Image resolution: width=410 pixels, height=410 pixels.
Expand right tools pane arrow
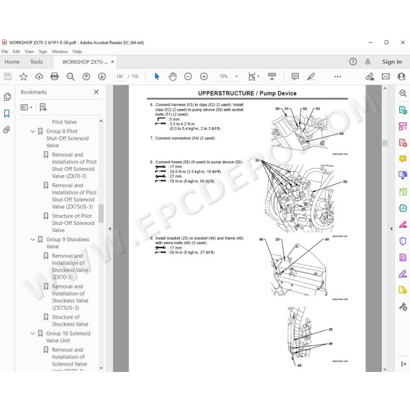391,228
